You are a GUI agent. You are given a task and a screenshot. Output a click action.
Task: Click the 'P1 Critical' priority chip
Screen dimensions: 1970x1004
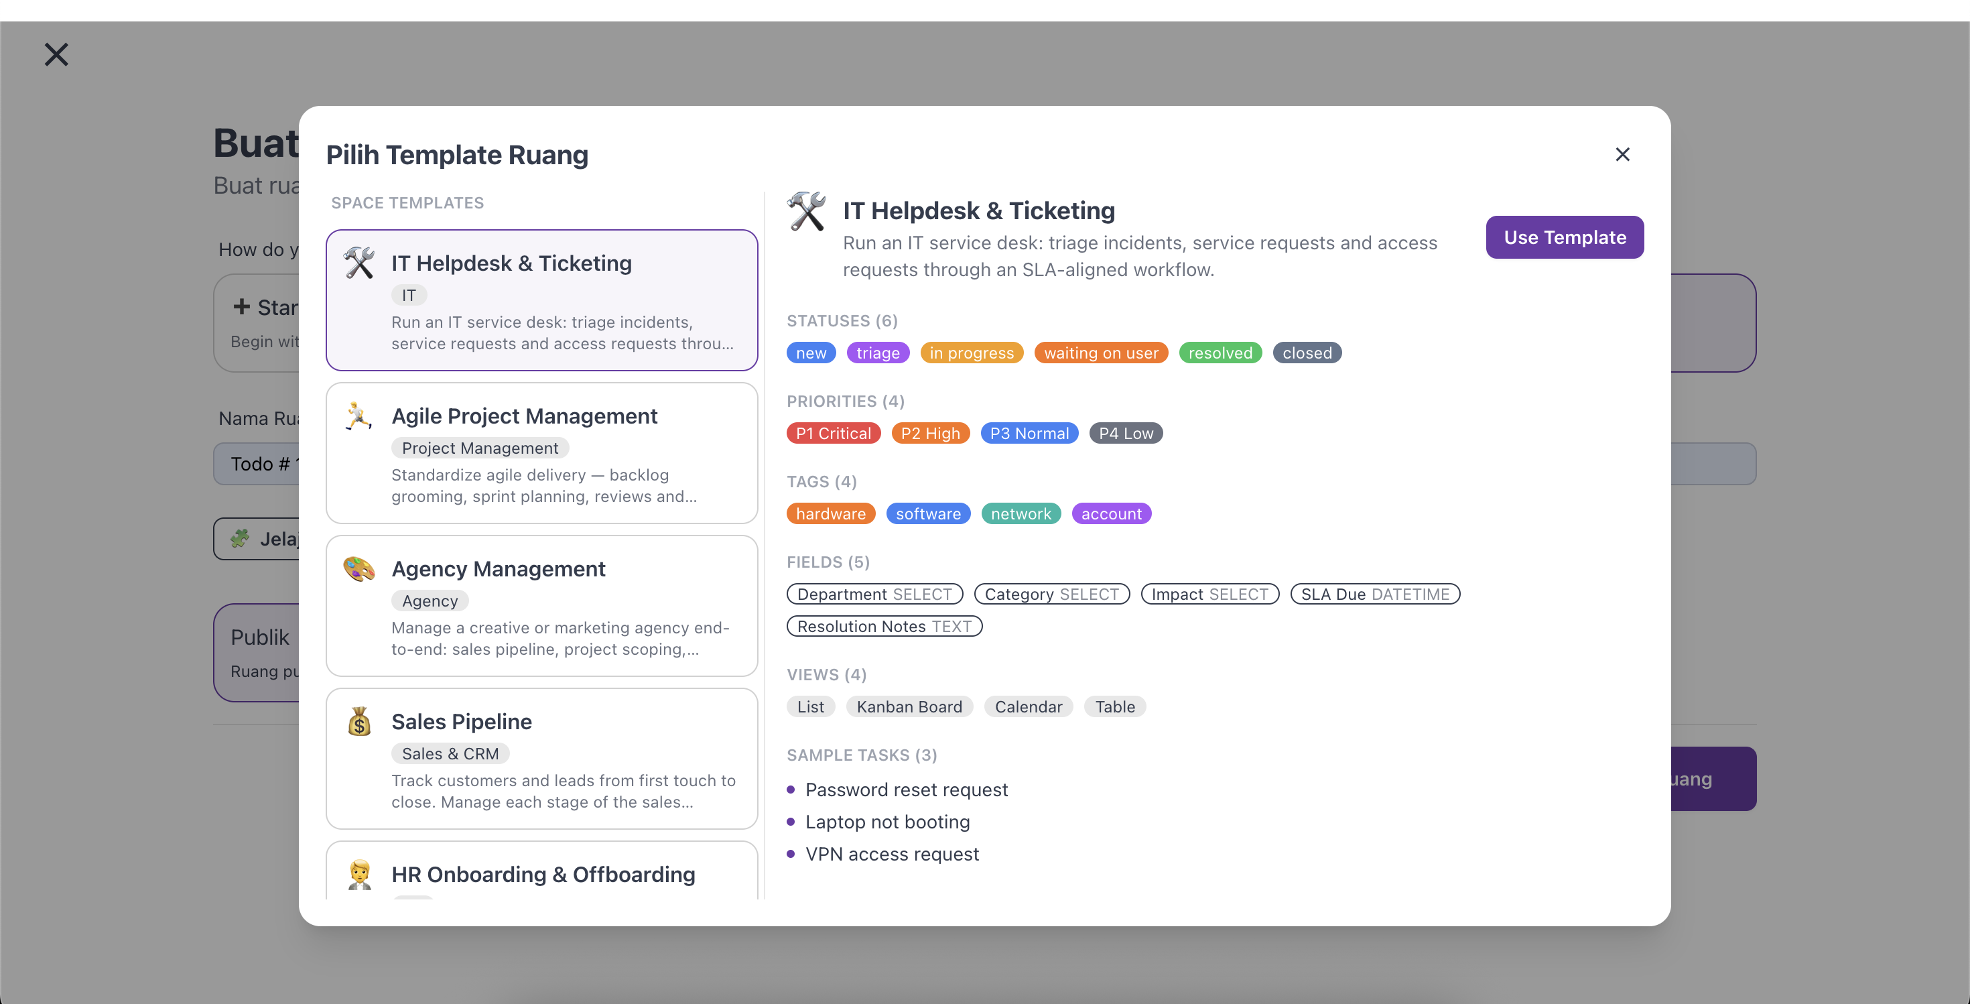click(834, 433)
